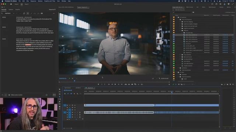This screenshot has height=132, width=236.
Task: Mute the audio track containing the clip
Action: (x=75, y=113)
